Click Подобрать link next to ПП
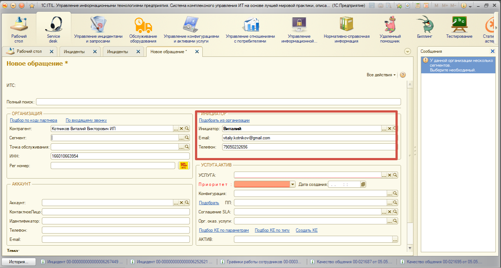 click(209, 202)
